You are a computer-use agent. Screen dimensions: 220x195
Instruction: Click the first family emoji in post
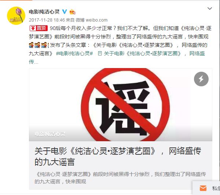point(31,45)
